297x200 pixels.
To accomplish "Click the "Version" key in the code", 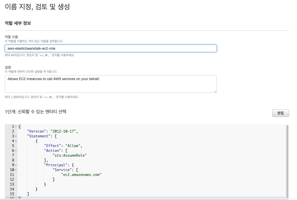I will click(x=37, y=131).
